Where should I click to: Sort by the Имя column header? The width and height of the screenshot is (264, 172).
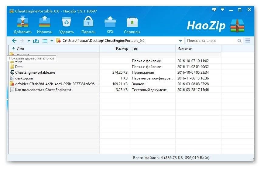(54, 49)
